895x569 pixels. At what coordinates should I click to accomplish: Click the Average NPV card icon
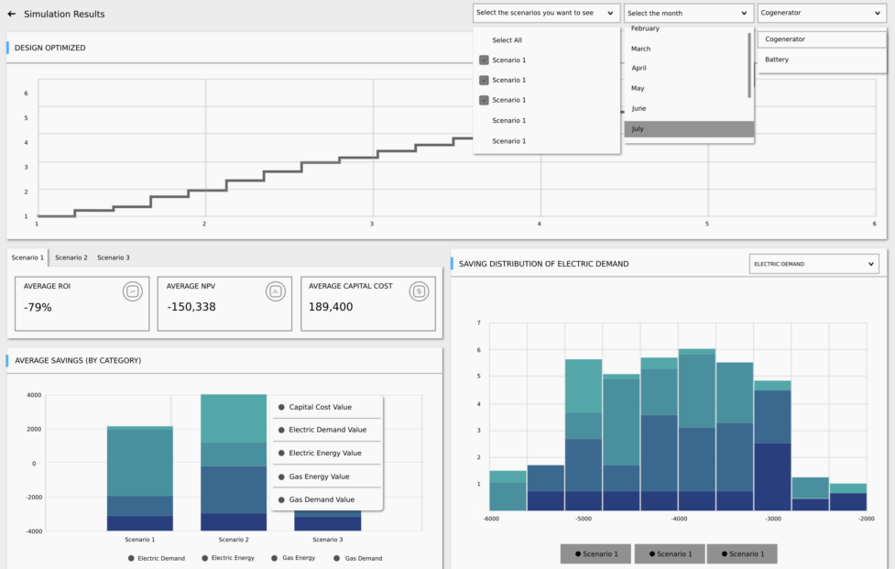[275, 291]
